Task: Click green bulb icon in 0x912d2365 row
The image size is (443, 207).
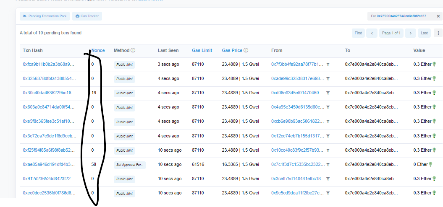Action: 434,179
